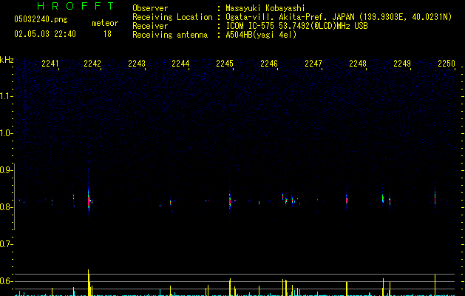The width and height of the screenshot is (465, 296).
Task: Click the HROFFT title text
Action: tap(75, 6)
